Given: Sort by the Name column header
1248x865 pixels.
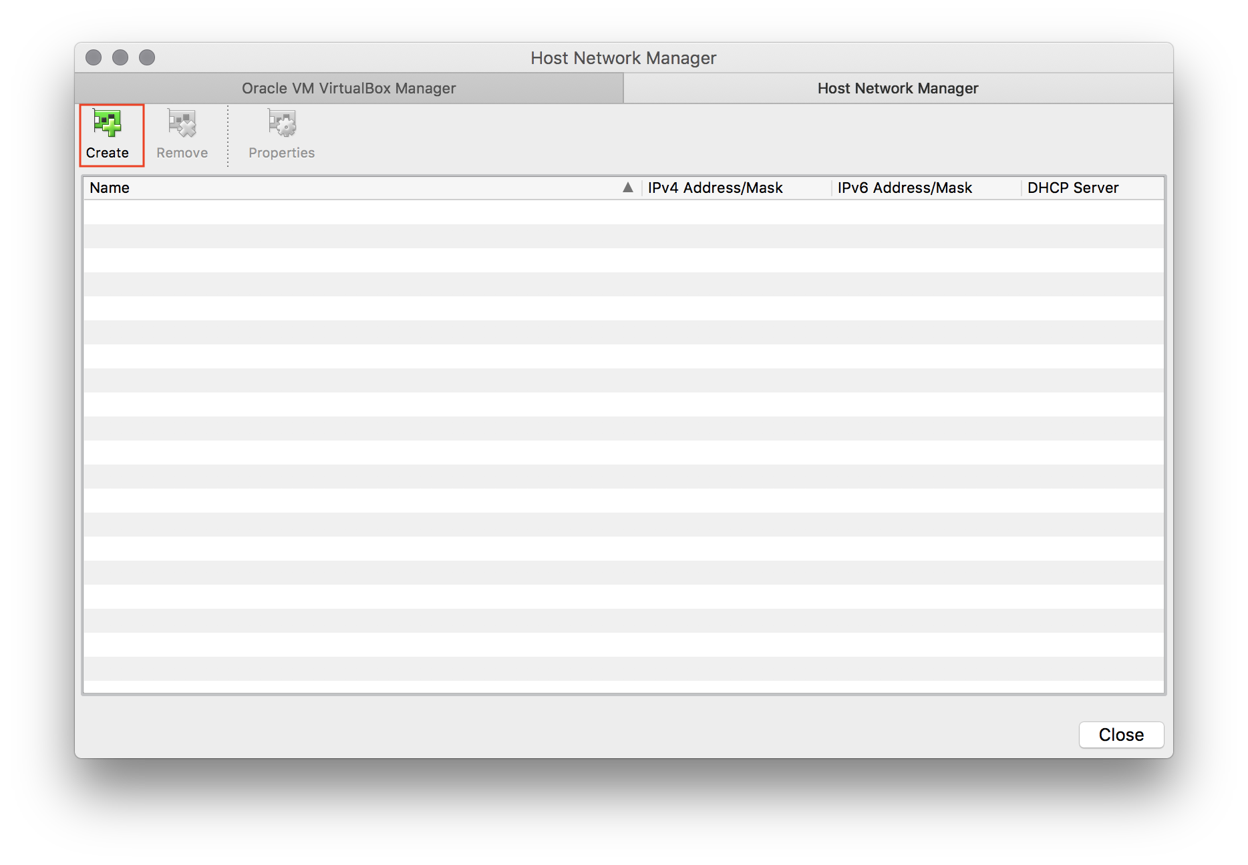Looking at the screenshot, I should [x=362, y=188].
